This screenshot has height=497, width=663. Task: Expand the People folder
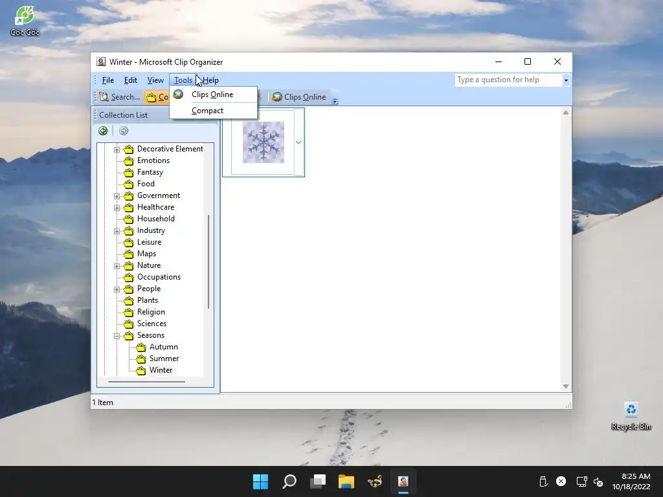[117, 289]
